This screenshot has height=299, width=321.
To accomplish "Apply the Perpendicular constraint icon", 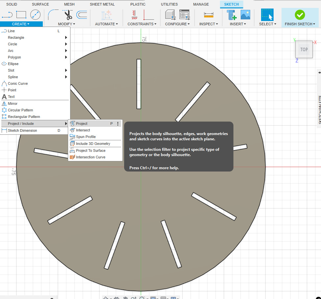I will [148, 15].
